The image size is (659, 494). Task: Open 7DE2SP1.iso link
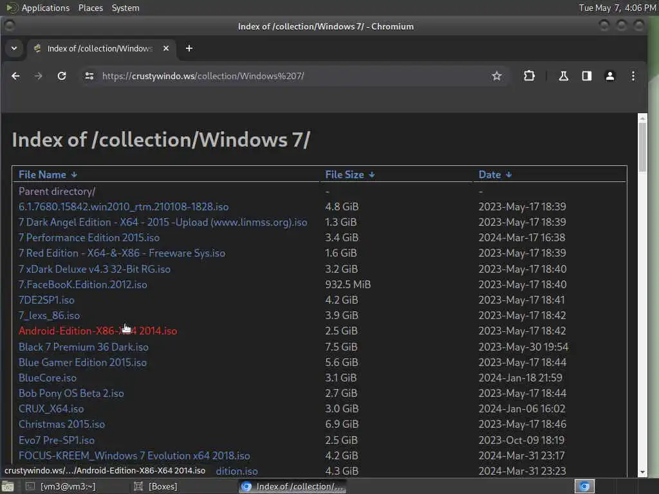[x=46, y=300]
